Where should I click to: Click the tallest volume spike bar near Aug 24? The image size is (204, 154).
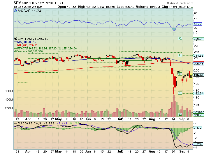(174, 106)
